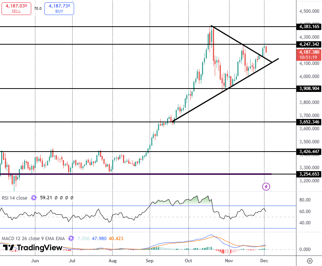Click the Dec label on the time axis
The height and width of the screenshot is (266, 322).
pos(264,260)
